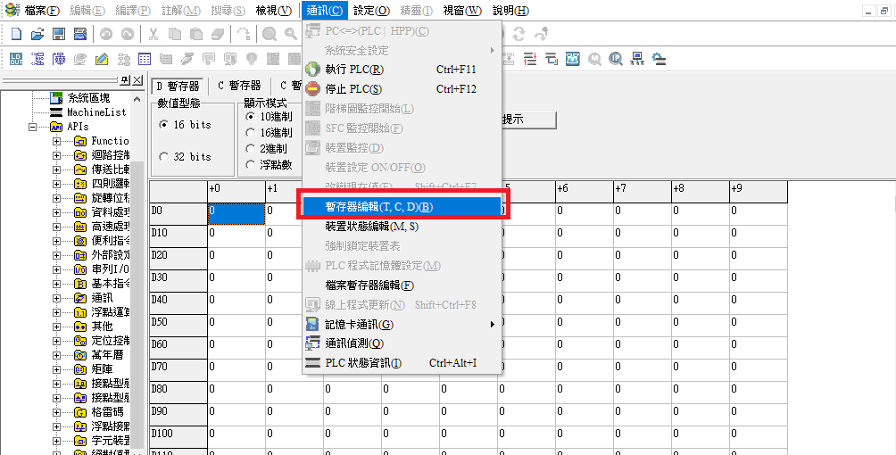Click the New file icon in toolbar
896x455 pixels.
(x=16, y=34)
